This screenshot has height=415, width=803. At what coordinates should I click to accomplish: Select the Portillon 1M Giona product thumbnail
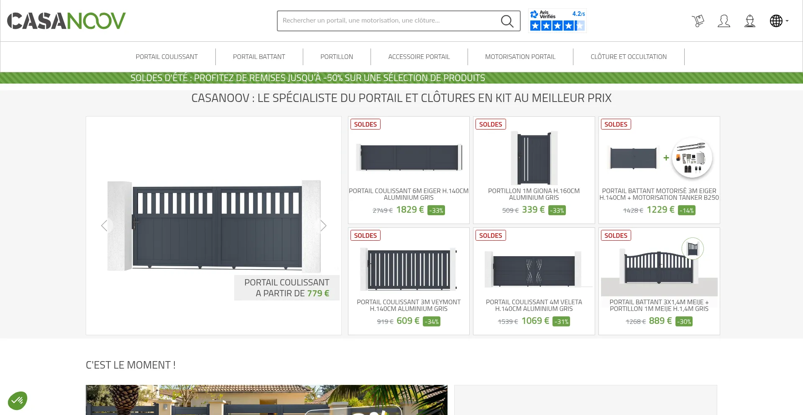(534, 158)
